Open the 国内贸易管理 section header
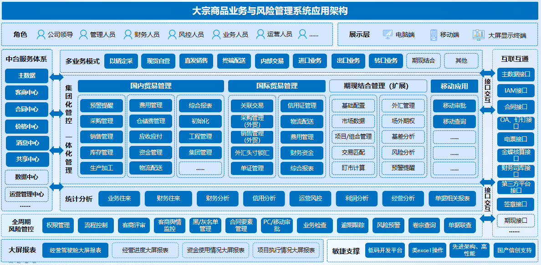The image size is (541, 265). point(151,86)
